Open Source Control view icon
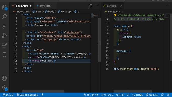The width and height of the screenshot is (172, 97). (x=5, y=26)
